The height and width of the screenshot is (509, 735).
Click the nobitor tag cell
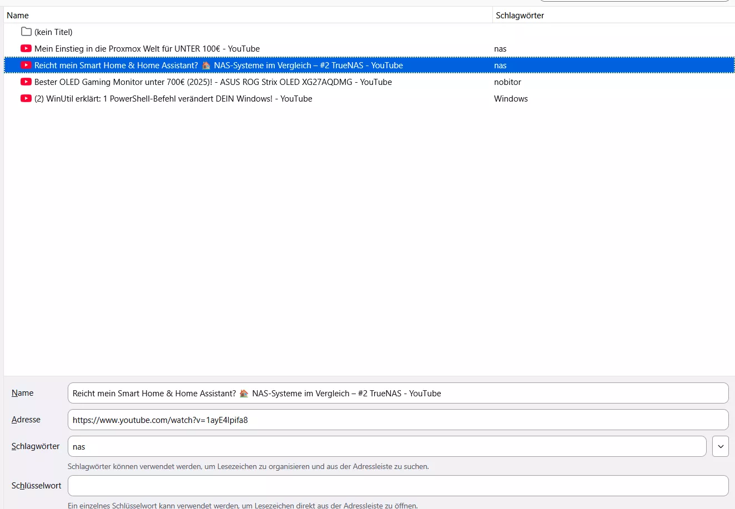pos(507,82)
